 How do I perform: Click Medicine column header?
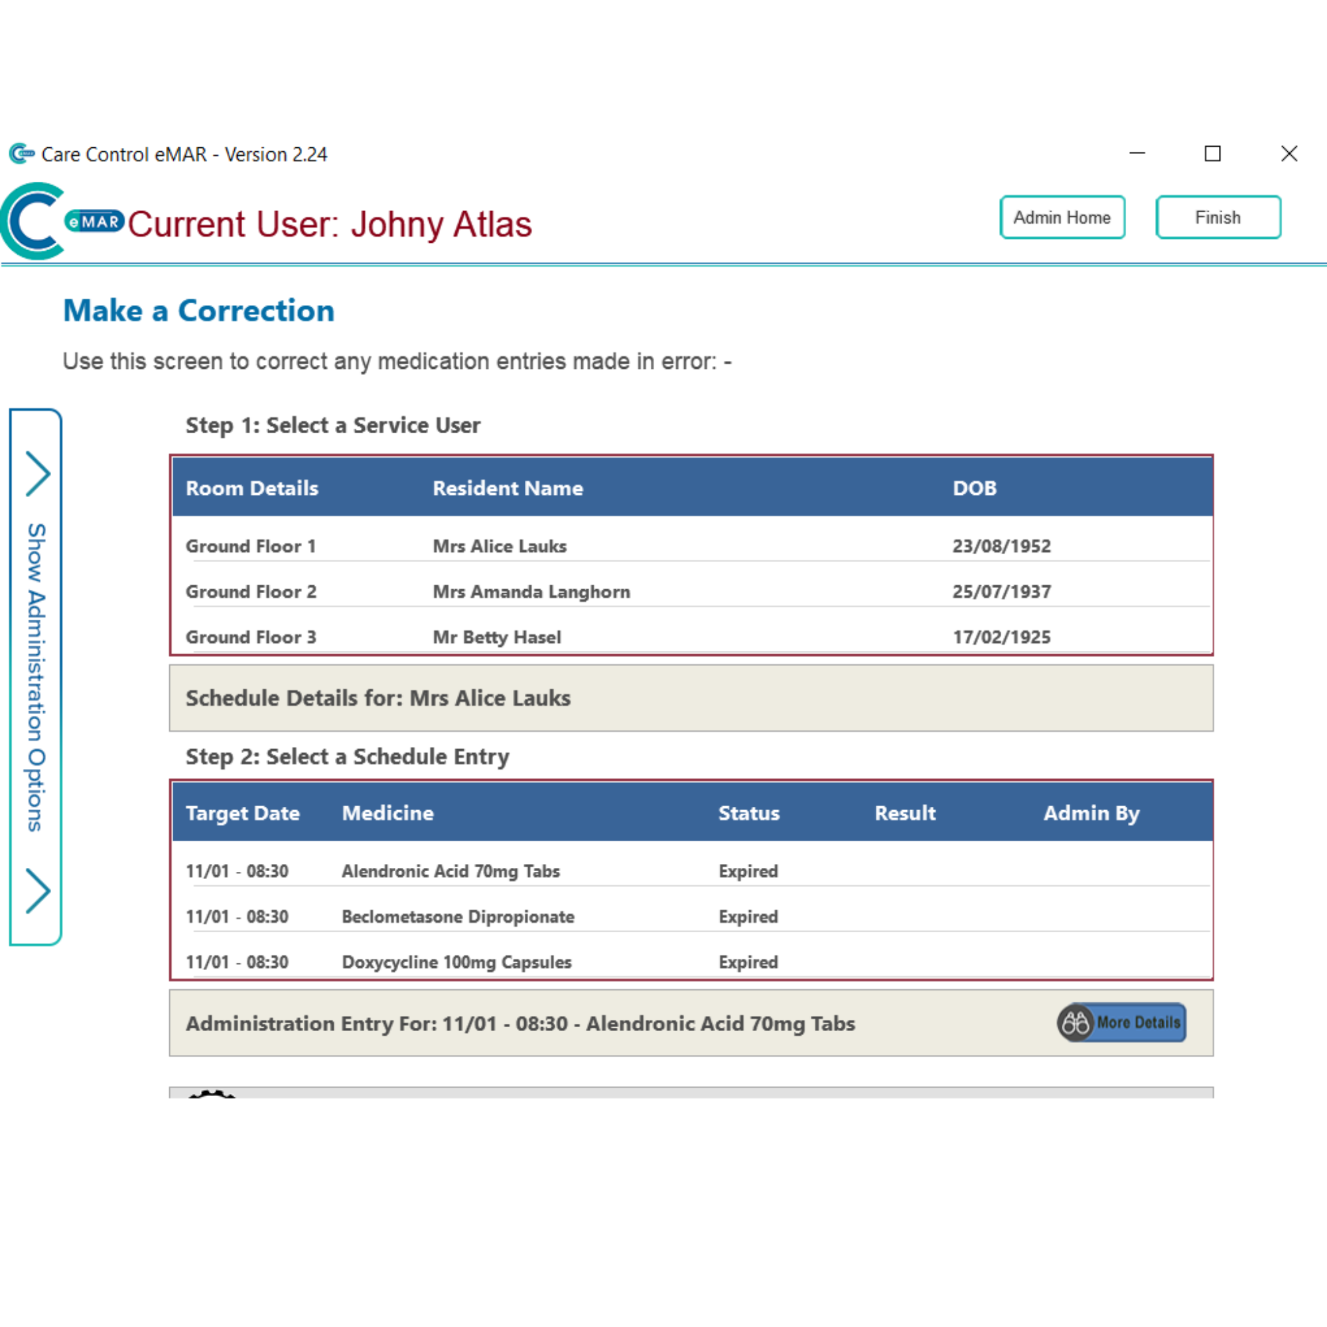[x=388, y=813]
